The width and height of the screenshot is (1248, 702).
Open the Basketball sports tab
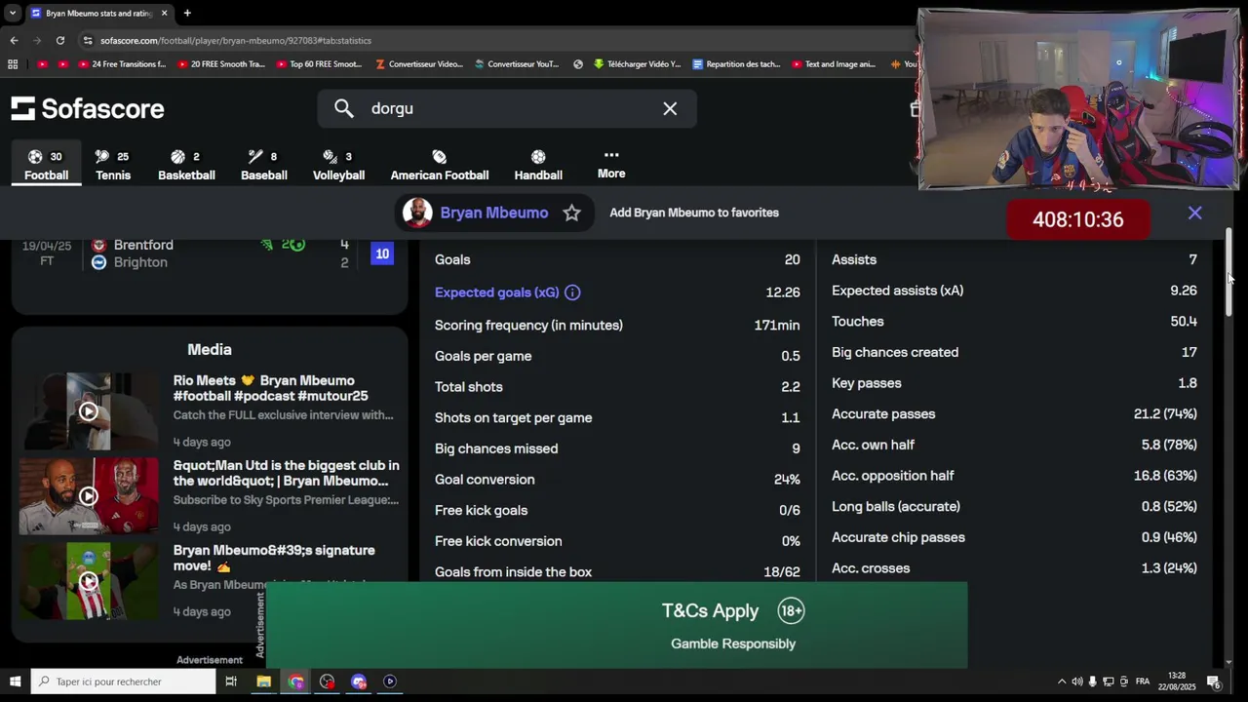pyautogui.click(x=186, y=165)
